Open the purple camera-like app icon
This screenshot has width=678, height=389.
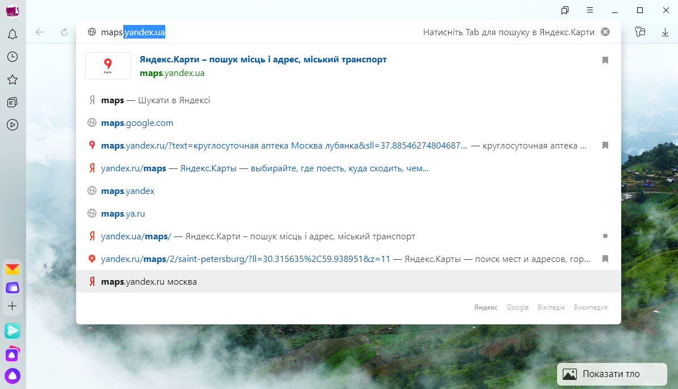point(12,354)
